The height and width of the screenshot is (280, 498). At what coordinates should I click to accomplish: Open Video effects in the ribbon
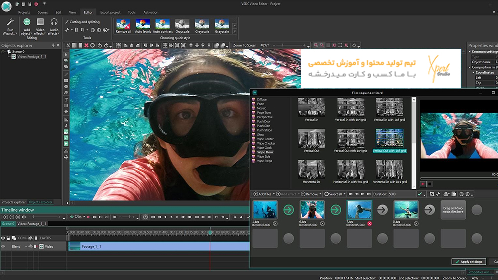[40, 27]
